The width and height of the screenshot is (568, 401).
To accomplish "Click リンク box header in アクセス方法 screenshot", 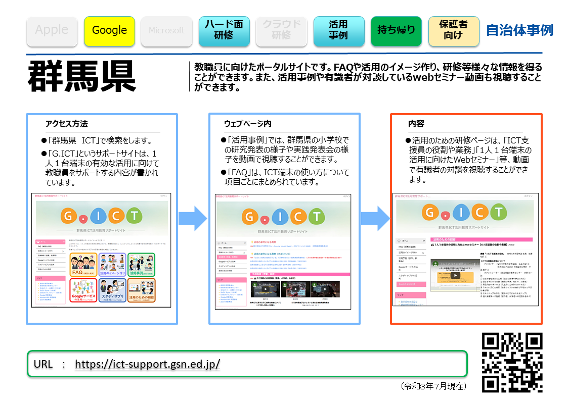I will click(x=51, y=278).
